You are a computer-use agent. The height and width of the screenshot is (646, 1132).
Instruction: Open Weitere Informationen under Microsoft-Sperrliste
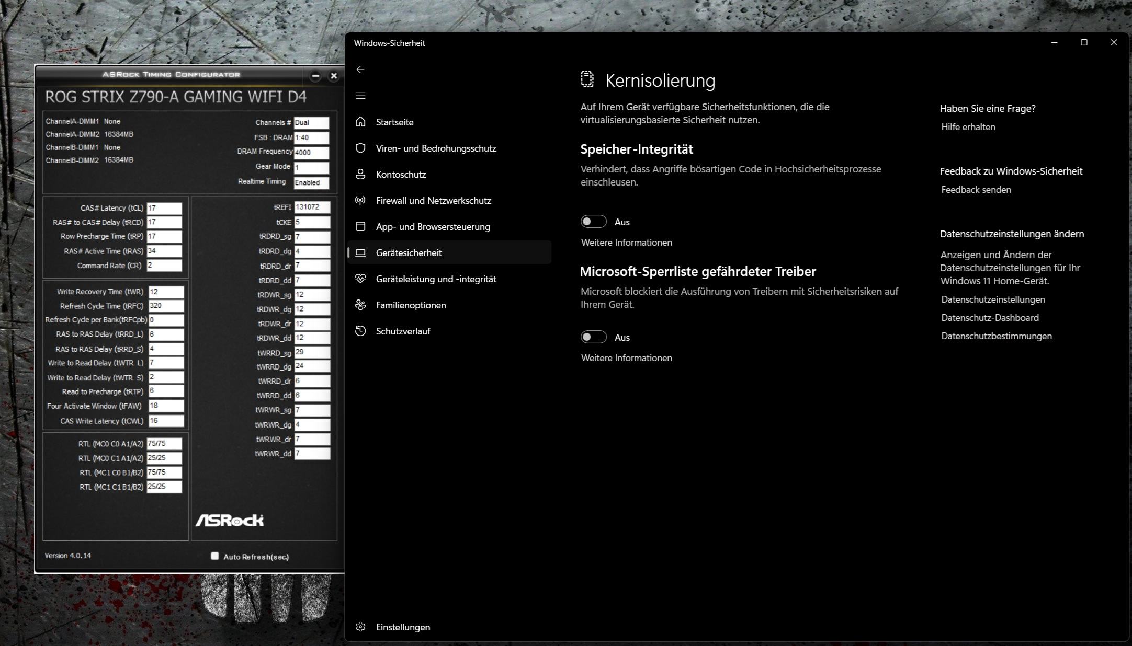click(626, 358)
